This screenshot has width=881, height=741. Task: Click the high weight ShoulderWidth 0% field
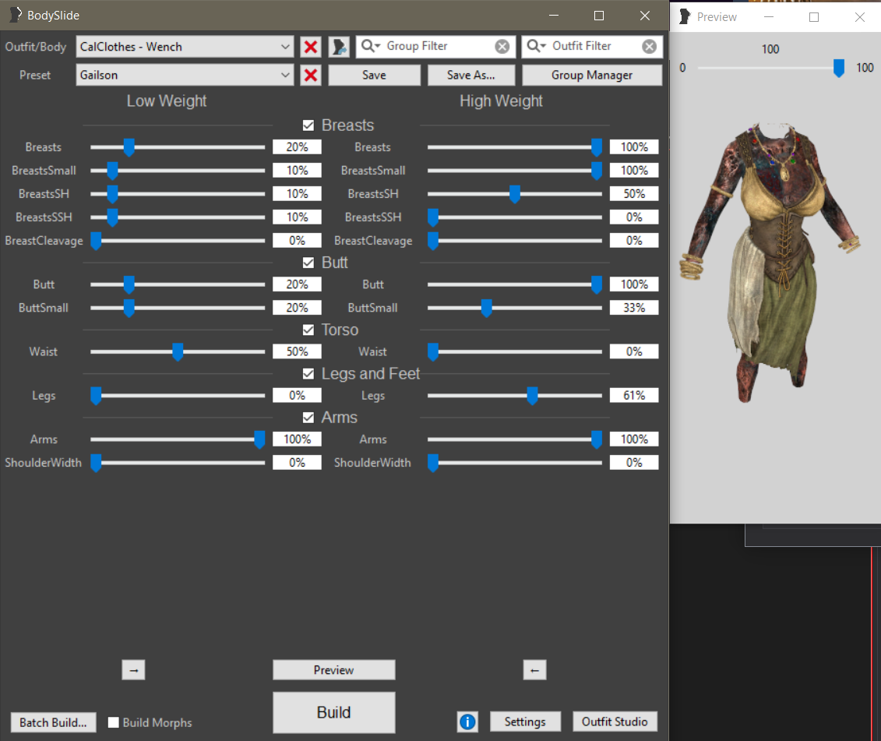[x=634, y=463]
